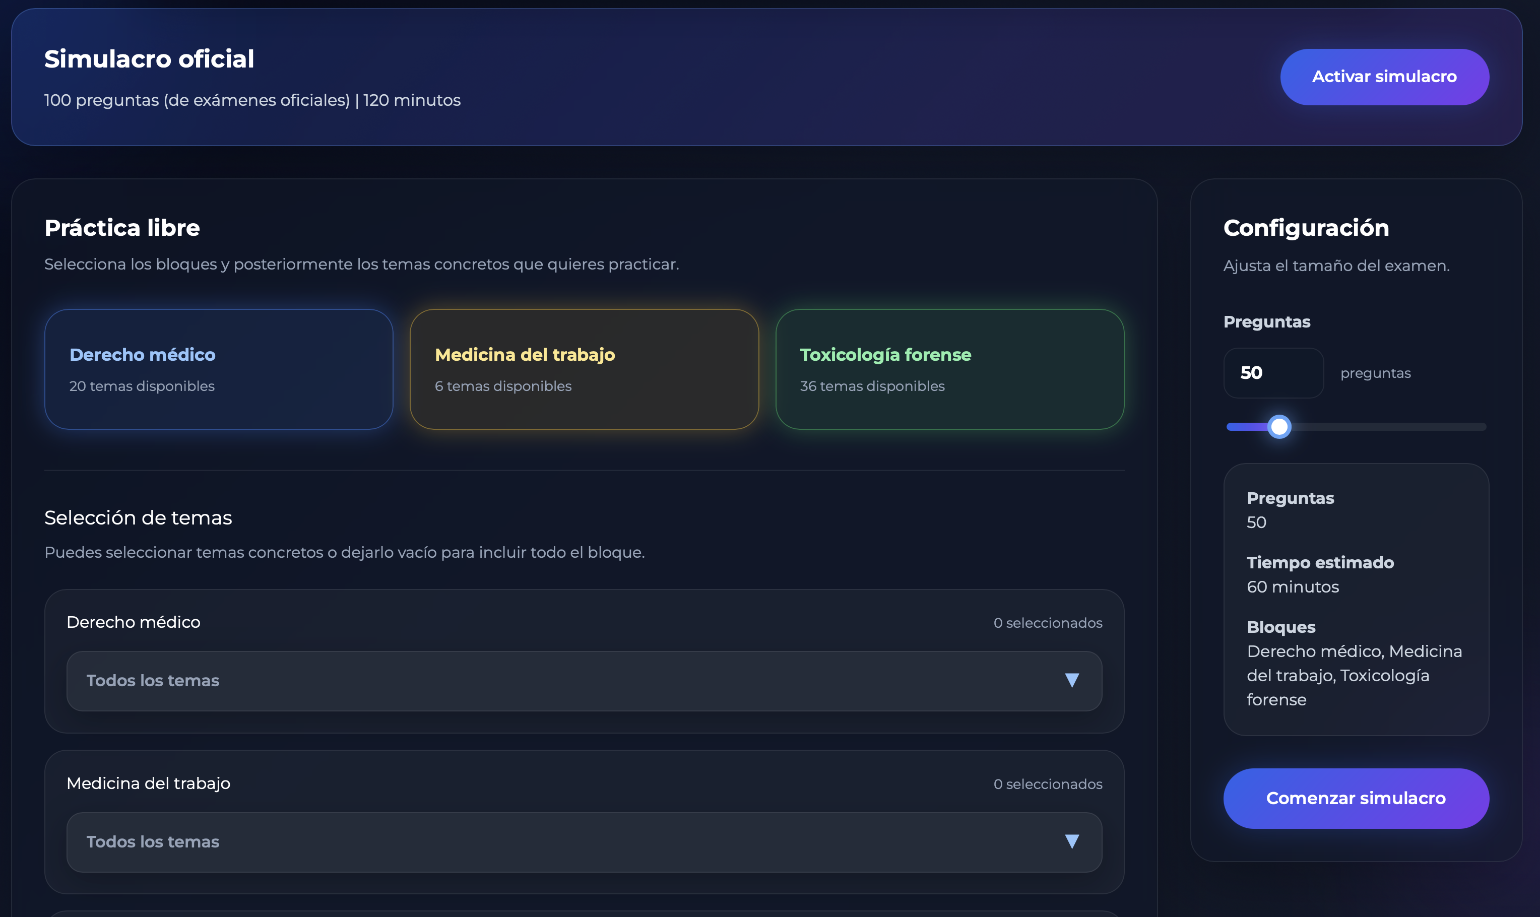Click the question count slider handle

(x=1279, y=426)
